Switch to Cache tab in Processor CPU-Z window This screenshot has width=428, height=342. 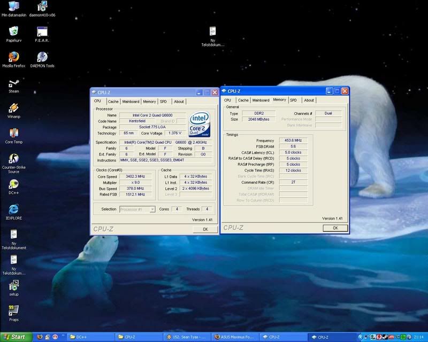pyautogui.click(x=113, y=102)
